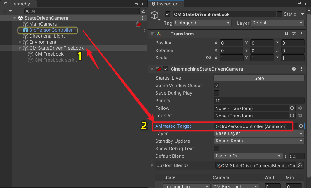
Task: Toggle the GameObject active checkbox
Action: [x=168, y=14]
